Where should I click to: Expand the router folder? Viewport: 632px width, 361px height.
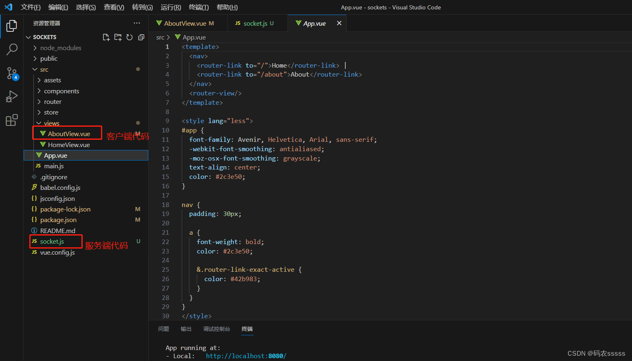(86, 102)
